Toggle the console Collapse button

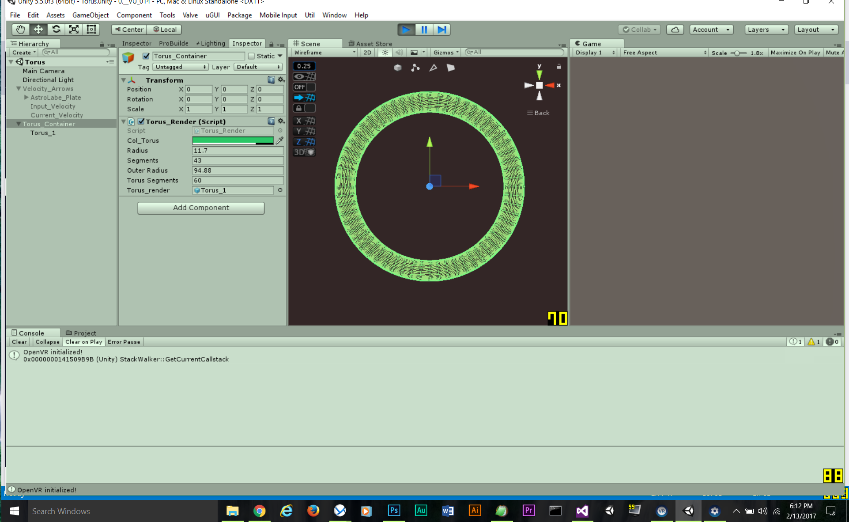(x=47, y=342)
